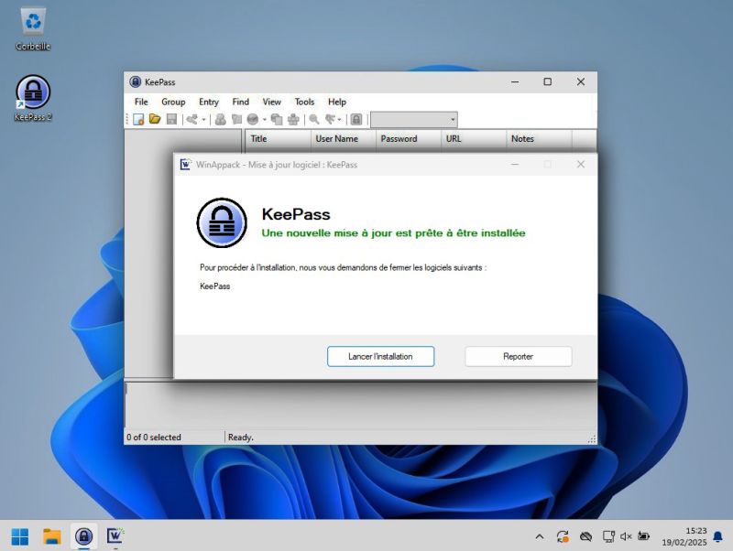Open the Windows Start menu

click(x=19, y=535)
